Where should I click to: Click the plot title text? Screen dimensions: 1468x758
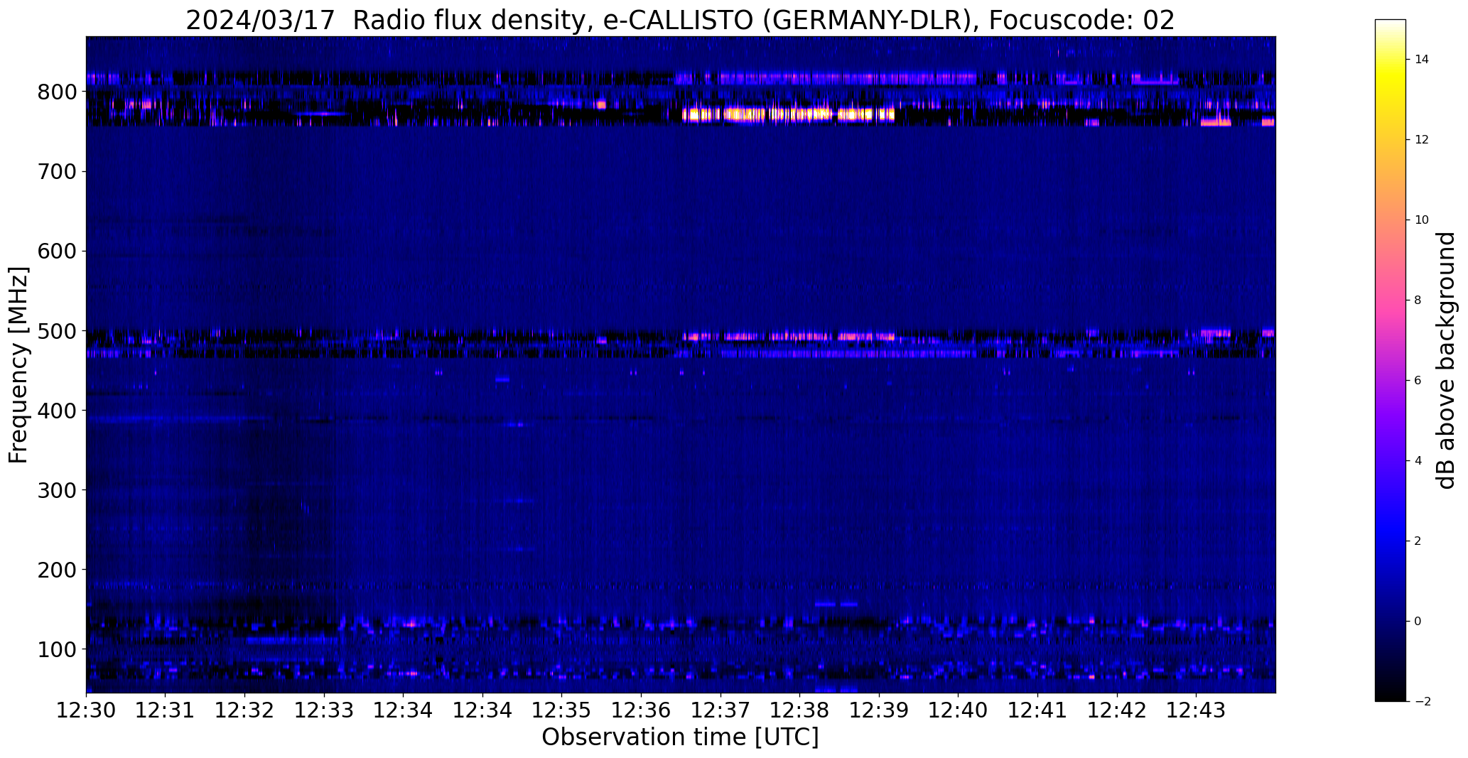pos(680,21)
